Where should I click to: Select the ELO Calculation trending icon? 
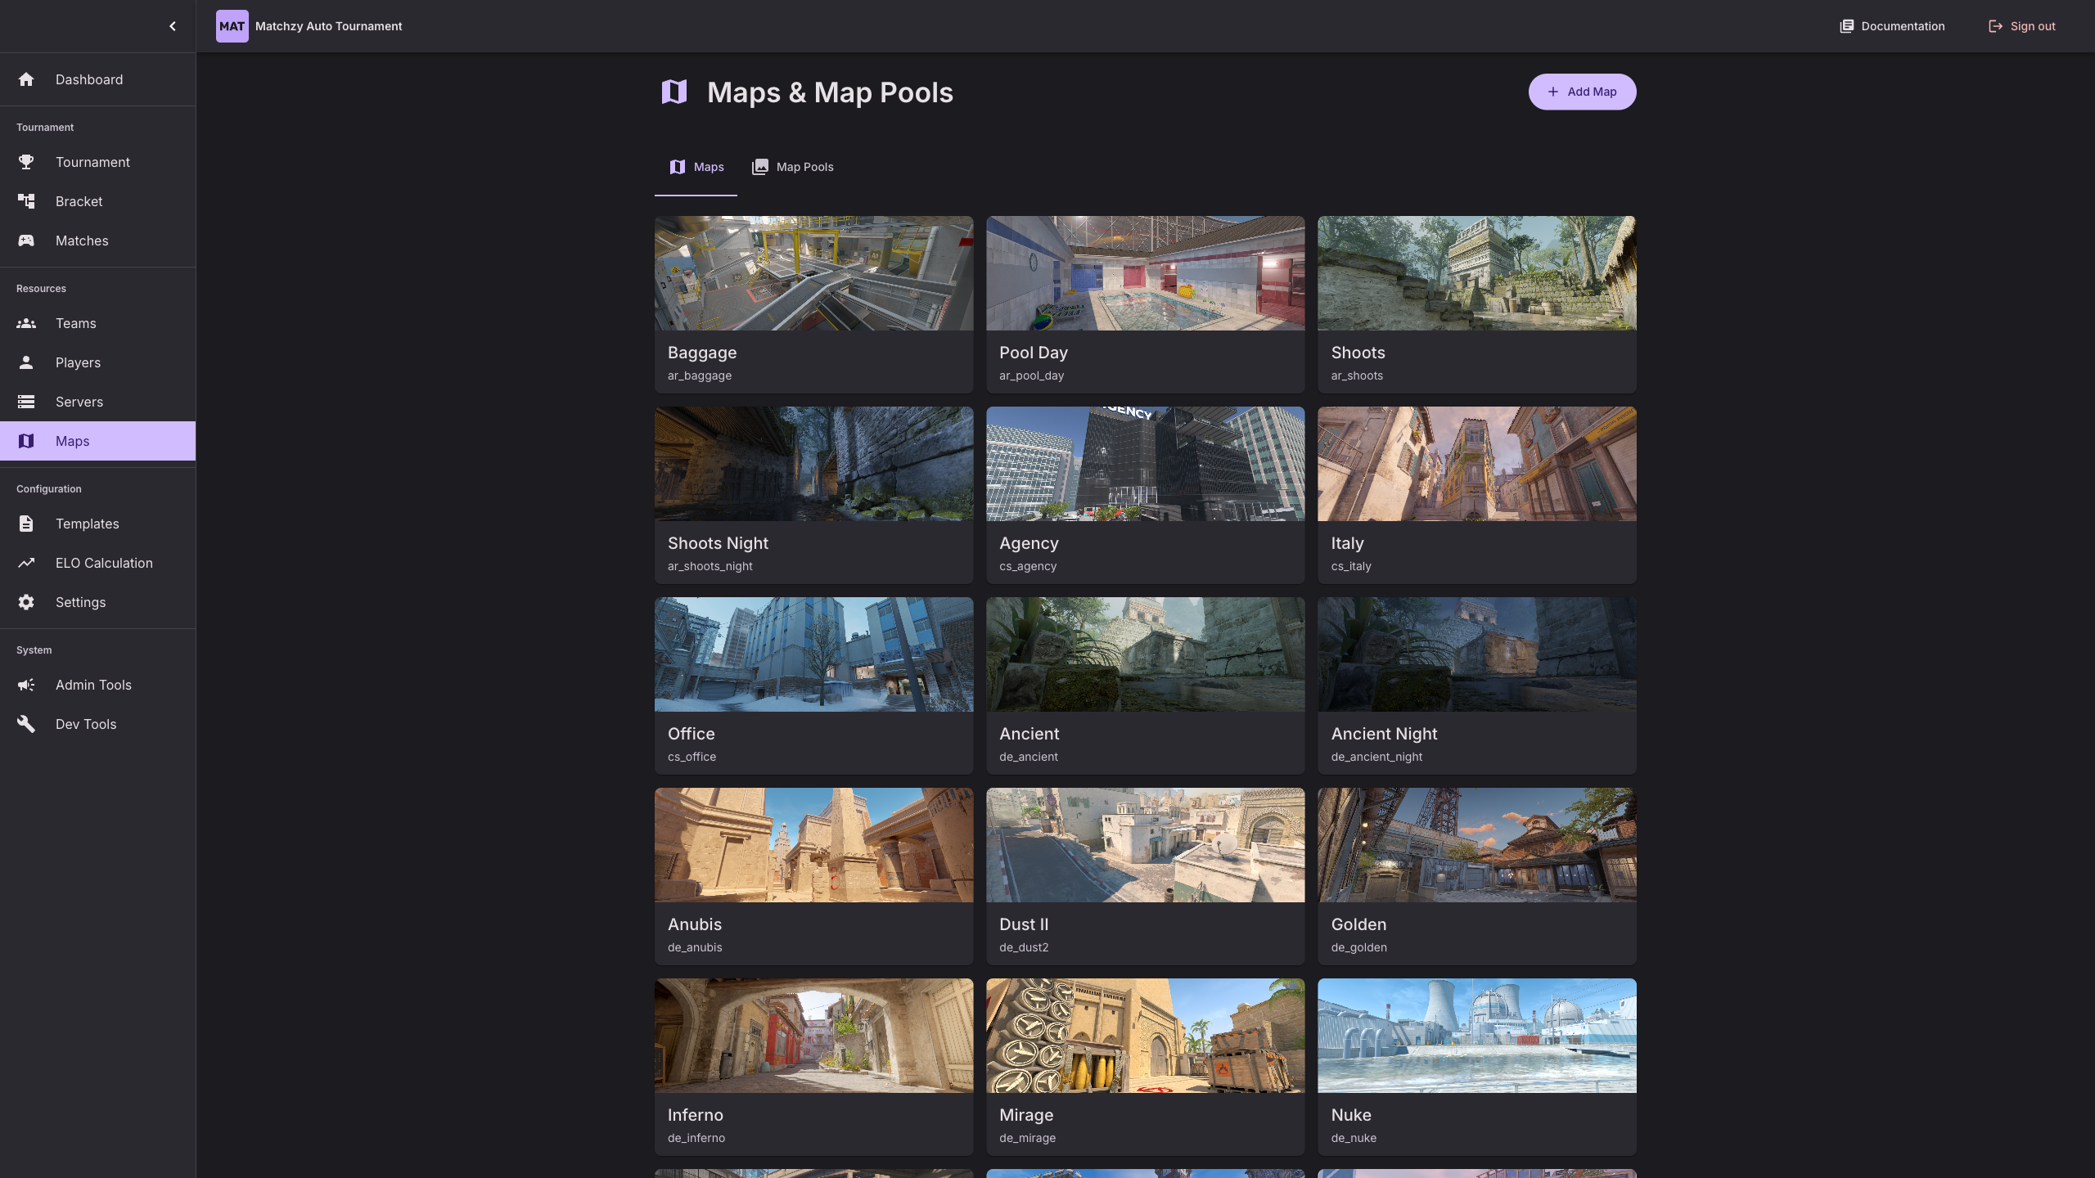26,563
